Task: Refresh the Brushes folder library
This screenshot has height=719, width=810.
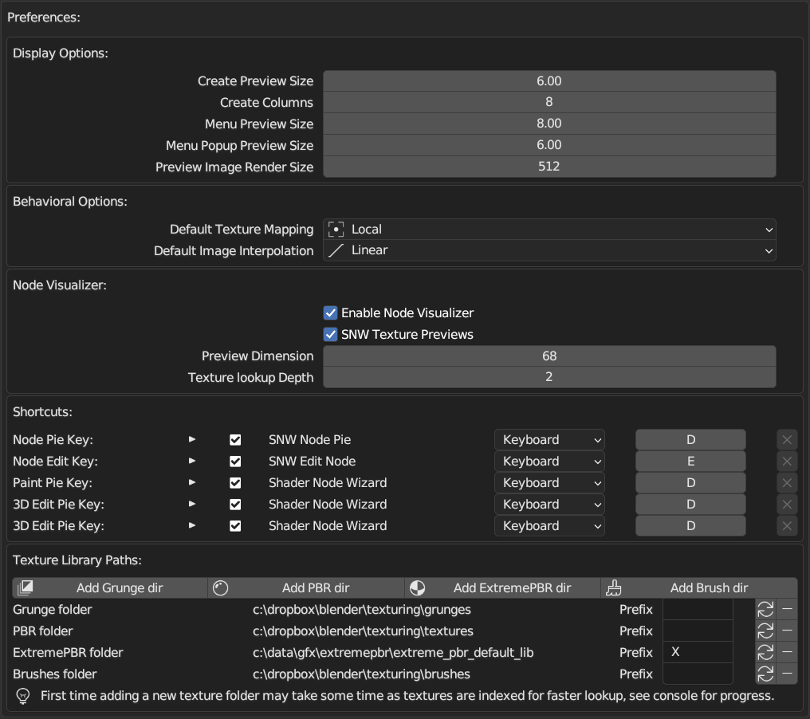Action: pos(765,674)
